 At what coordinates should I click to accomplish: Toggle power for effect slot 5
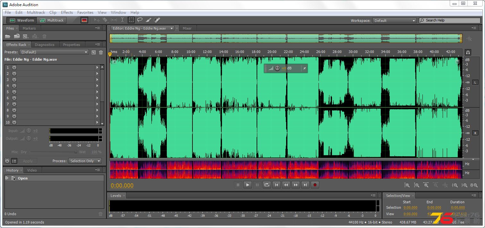click(x=14, y=92)
